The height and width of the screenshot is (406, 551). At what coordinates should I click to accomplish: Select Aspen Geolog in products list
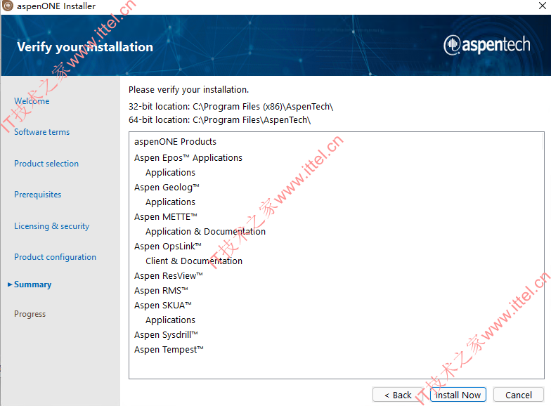pyautogui.click(x=167, y=188)
